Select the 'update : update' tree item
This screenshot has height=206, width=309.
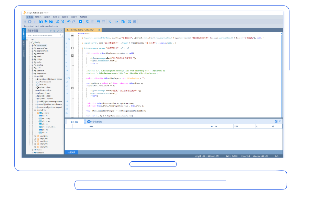point(46,99)
